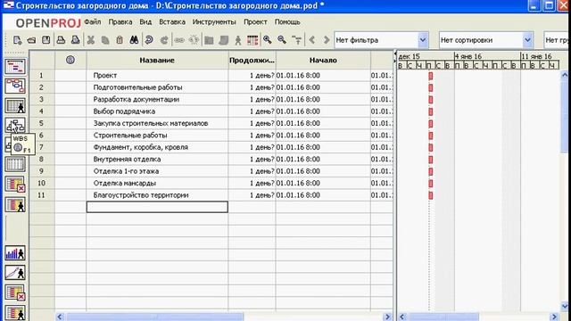Create a new project with the New icon

coord(17,40)
